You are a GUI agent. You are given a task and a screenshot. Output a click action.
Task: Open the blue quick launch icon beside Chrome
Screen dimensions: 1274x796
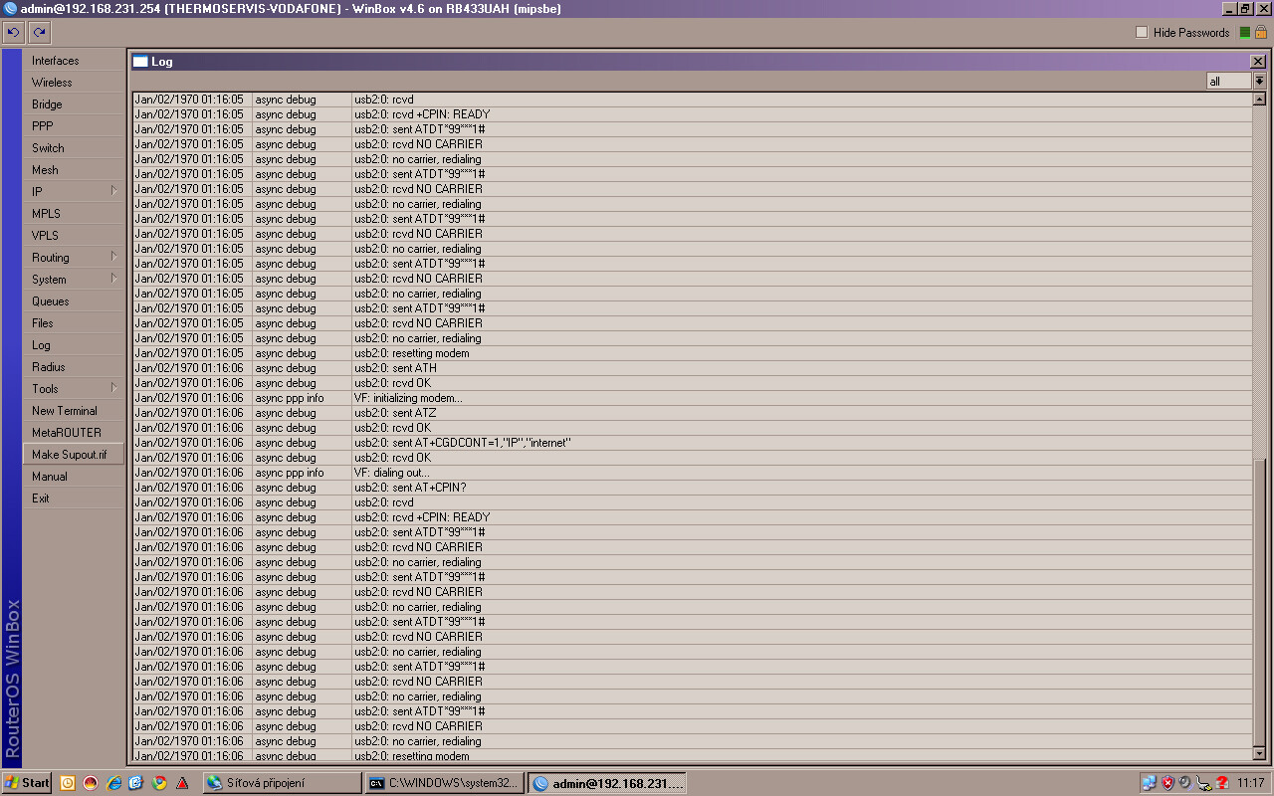136,783
